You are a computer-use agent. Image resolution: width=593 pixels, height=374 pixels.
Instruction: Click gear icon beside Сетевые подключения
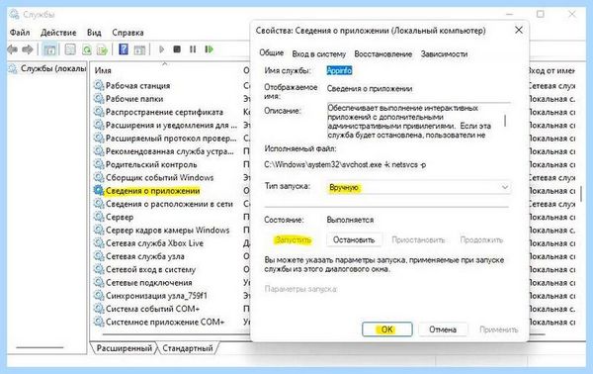tap(99, 282)
